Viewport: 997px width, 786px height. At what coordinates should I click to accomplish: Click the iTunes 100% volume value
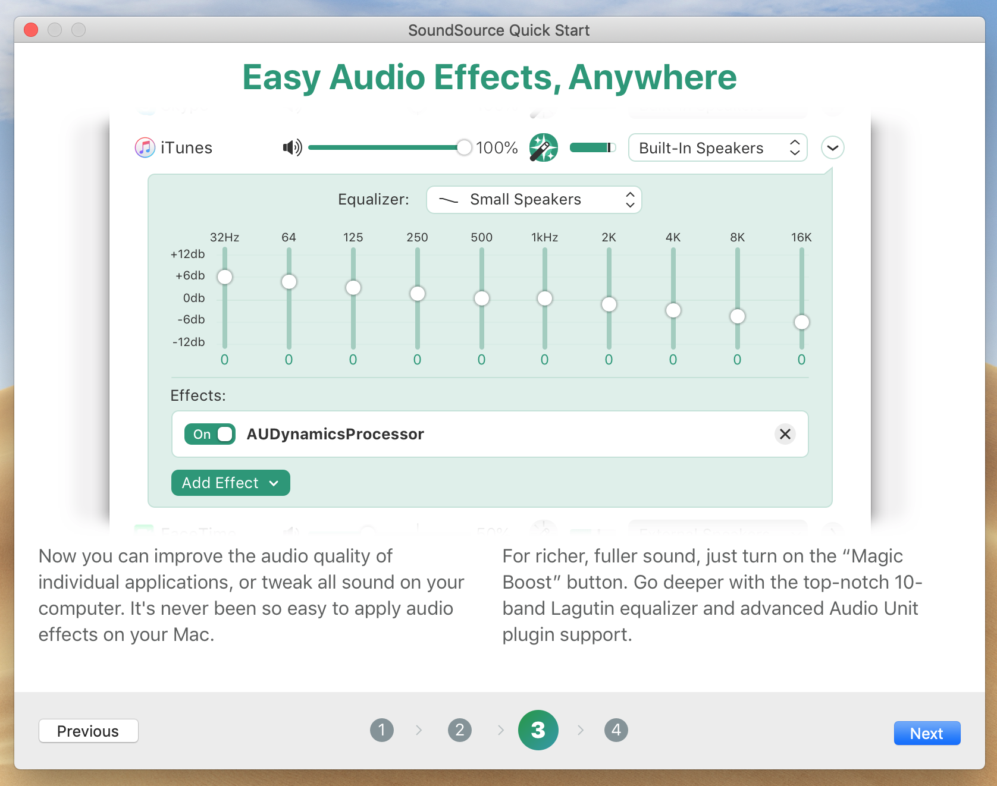(x=497, y=147)
